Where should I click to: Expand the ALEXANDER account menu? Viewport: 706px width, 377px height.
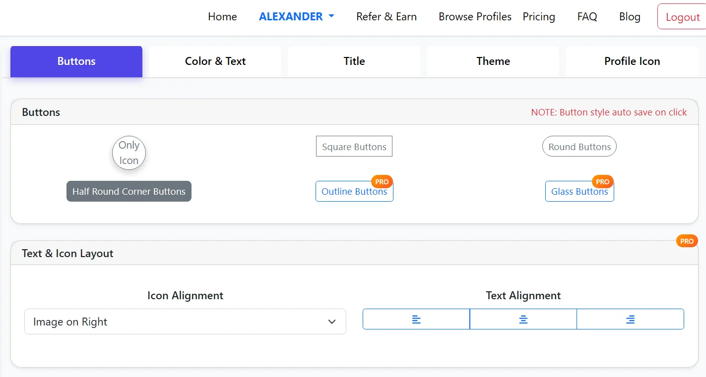296,16
